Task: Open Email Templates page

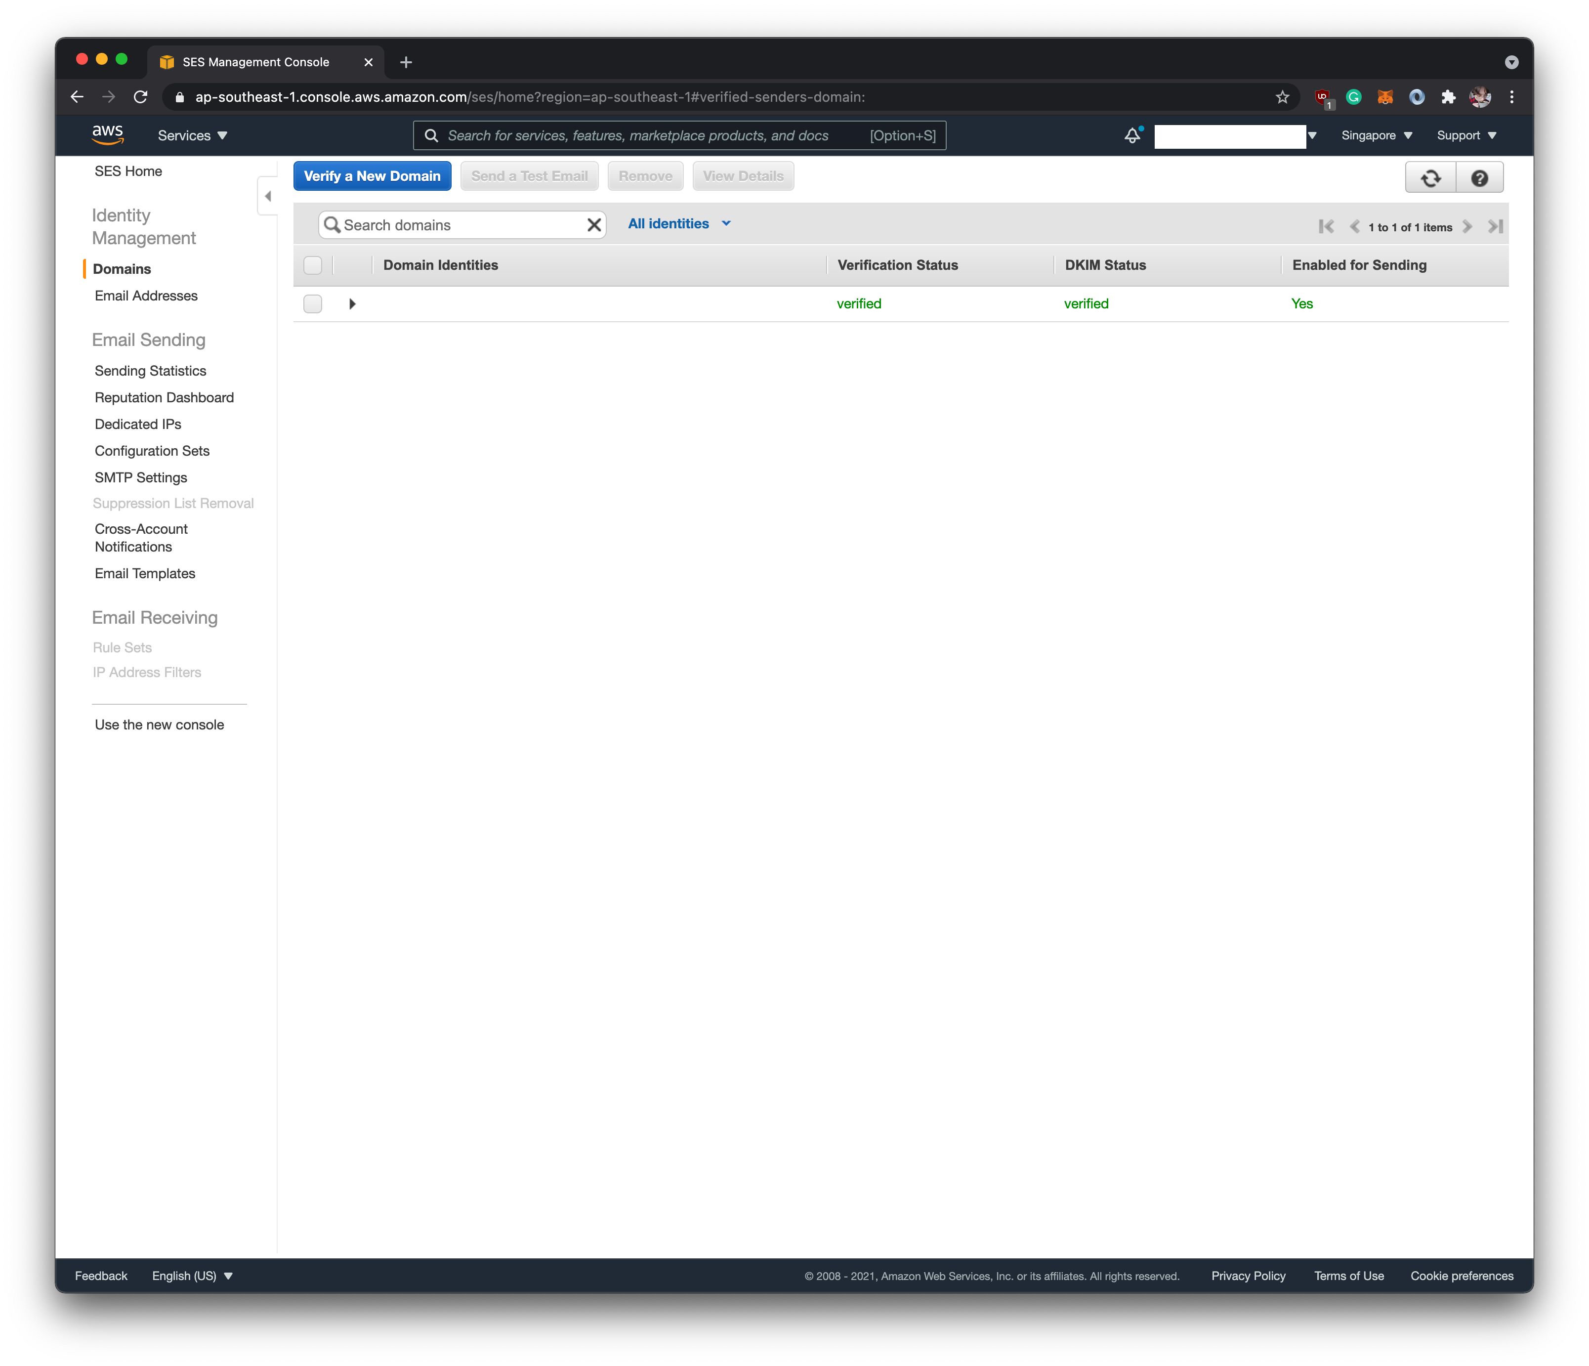Action: click(x=145, y=573)
